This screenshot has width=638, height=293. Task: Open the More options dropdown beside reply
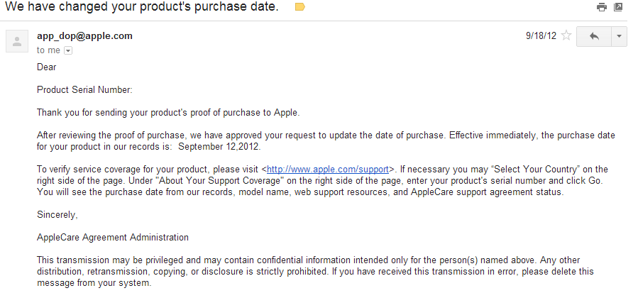(619, 36)
